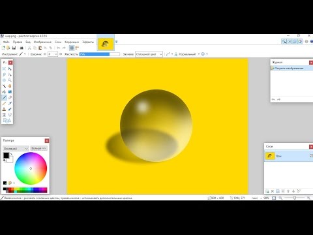Image resolution: width=313 pixels, height=235 pixels.
Task: Open the Вид menu
Action: tap(28, 42)
